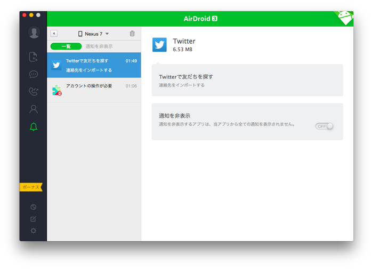Close the window with red button
373x269 pixels.
point(25,15)
